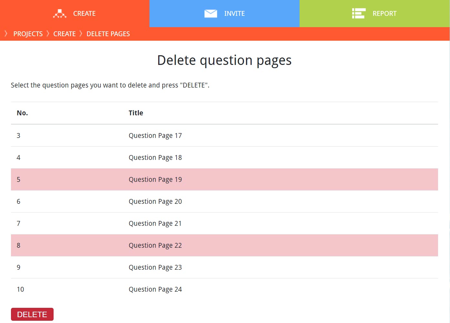Switch to the INVITE tab label
The height and width of the screenshot is (323, 450).
pos(234,14)
